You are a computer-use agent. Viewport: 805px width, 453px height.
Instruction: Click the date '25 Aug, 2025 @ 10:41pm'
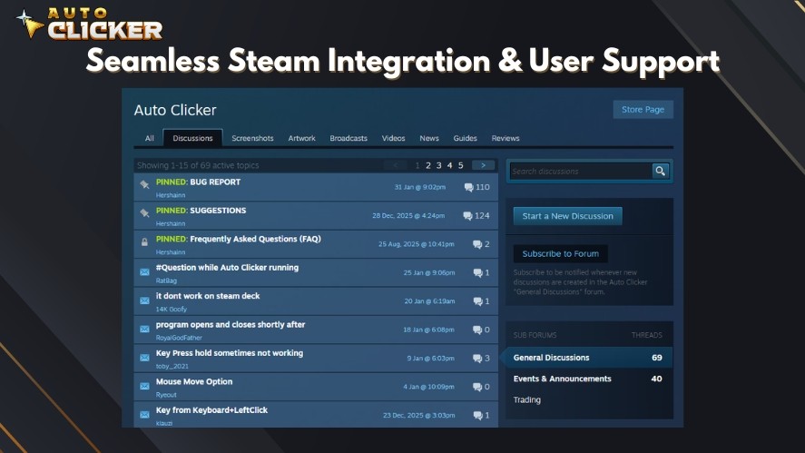coord(417,244)
